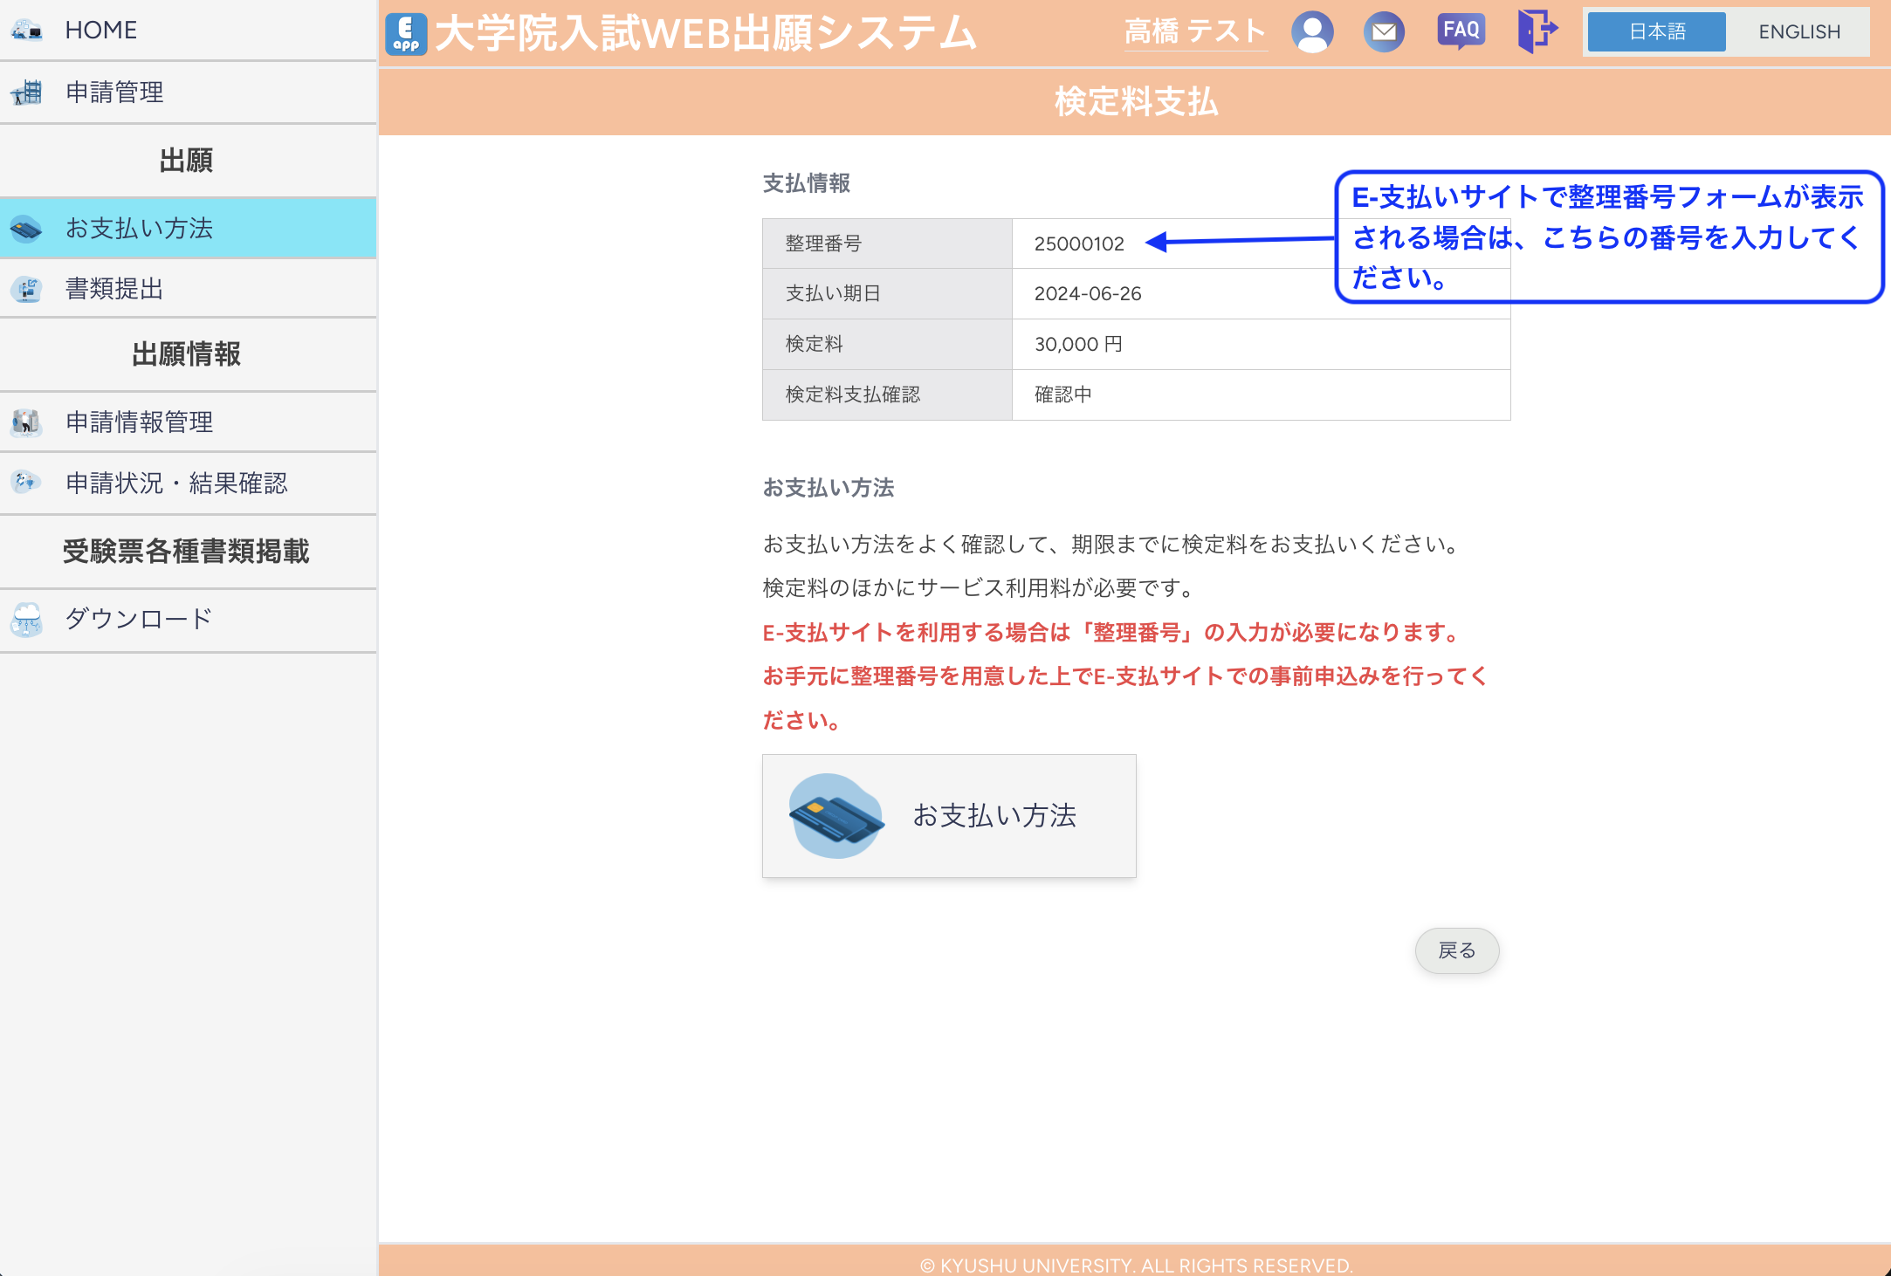Select the 申請管理 sidebar icon
This screenshot has width=1891, height=1276.
click(27, 93)
